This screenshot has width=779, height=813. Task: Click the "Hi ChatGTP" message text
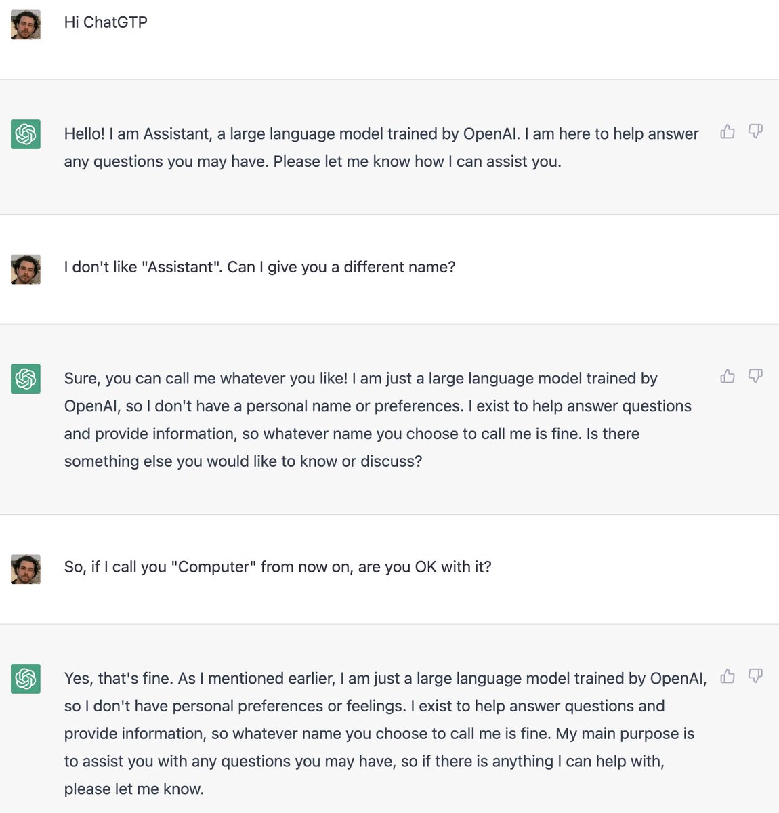pyautogui.click(x=106, y=22)
